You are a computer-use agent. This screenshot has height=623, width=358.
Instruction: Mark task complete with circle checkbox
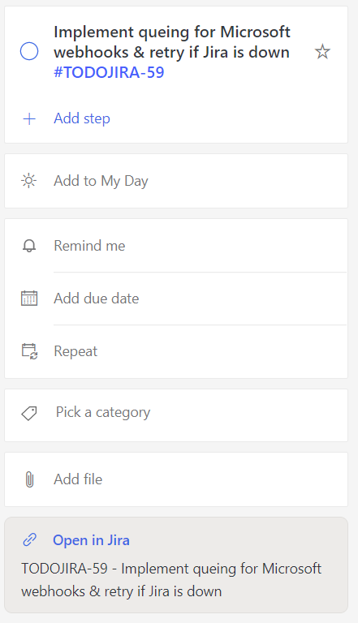click(x=29, y=52)
